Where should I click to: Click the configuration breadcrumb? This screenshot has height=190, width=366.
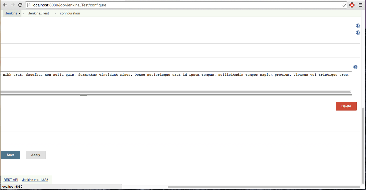click(x=70, y=13)
